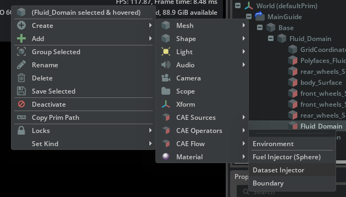The width and height of the screenshot is (346, 197).
Task: Choose Delete in the context menu
Action: (83, 78)
